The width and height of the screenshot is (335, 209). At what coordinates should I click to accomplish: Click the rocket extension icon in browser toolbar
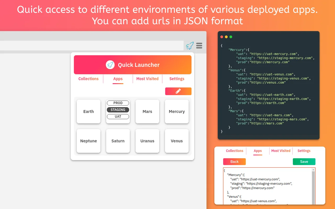[x=190, y=46]
